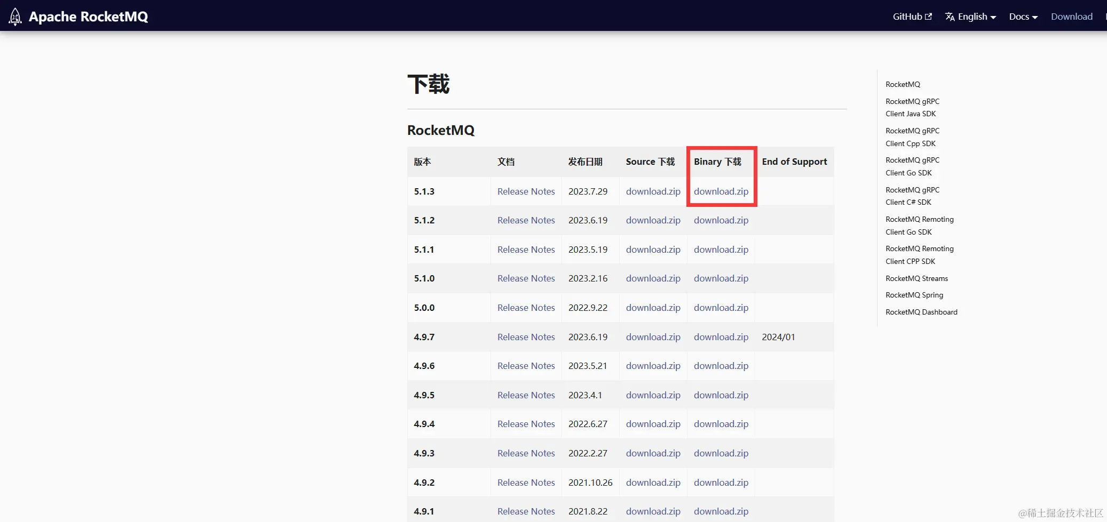Image resolution: width=1107 pixels, height=522 pixels.
Task: Jump to RocketMQ section in sidebar
Action: click(903, 84)
